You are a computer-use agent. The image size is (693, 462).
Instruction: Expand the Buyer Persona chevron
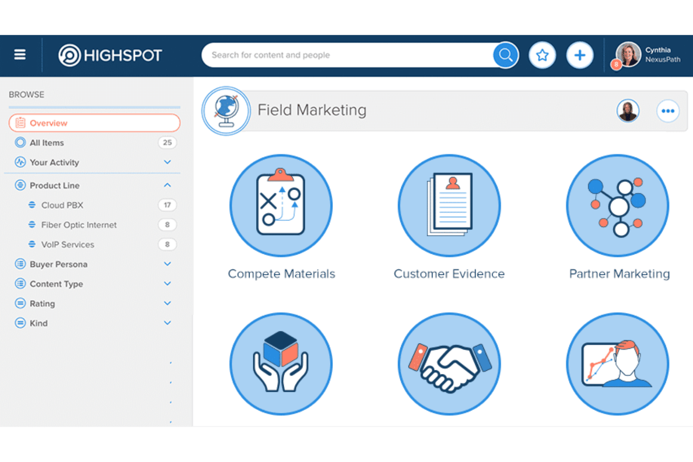[x=167, y=264]
